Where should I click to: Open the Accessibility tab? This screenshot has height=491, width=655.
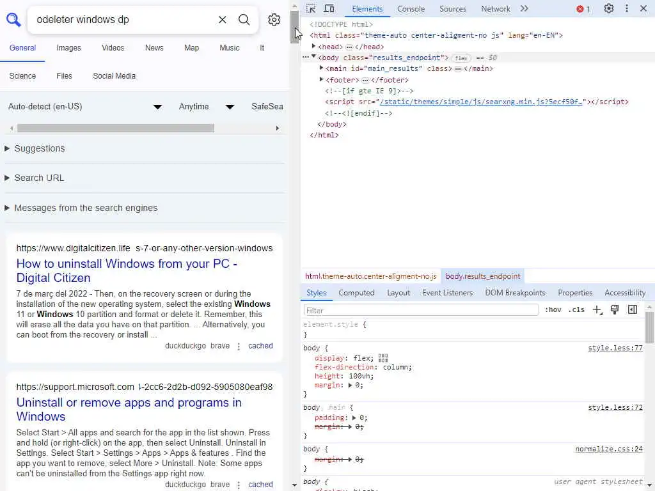625,293
